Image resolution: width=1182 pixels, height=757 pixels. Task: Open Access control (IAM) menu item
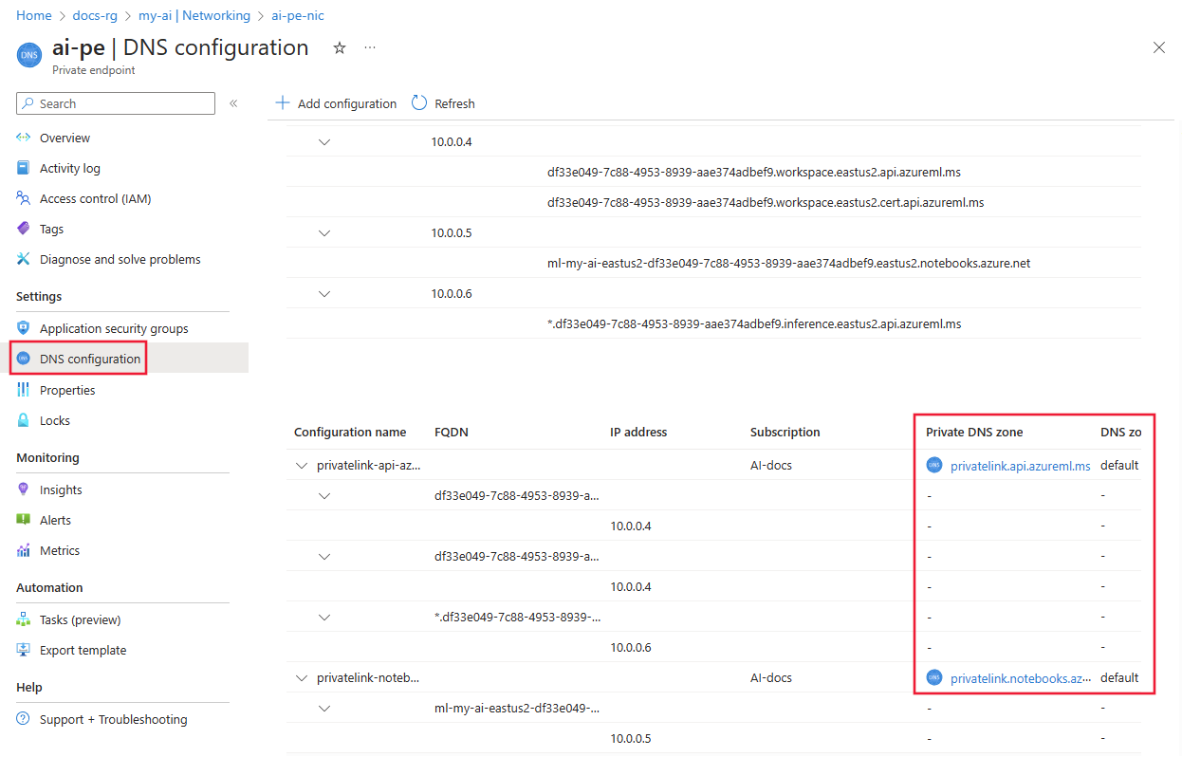(95, 198)
